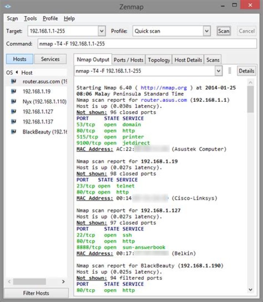This screenshot has height=302, width=263.
Task: Click the Cancel button
Action: click(x=247, y=31)
